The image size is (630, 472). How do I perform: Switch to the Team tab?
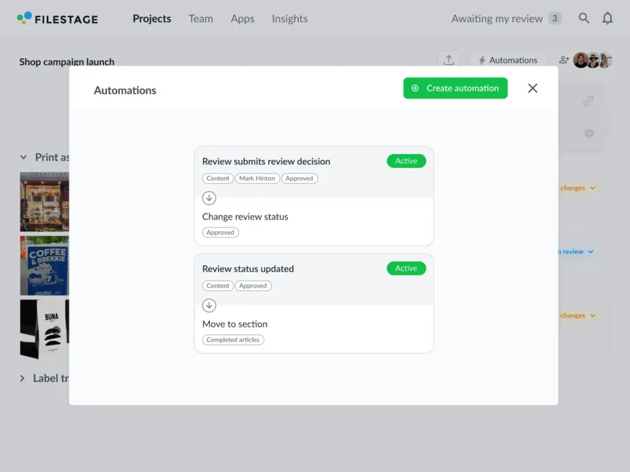[x=201, y=18]
